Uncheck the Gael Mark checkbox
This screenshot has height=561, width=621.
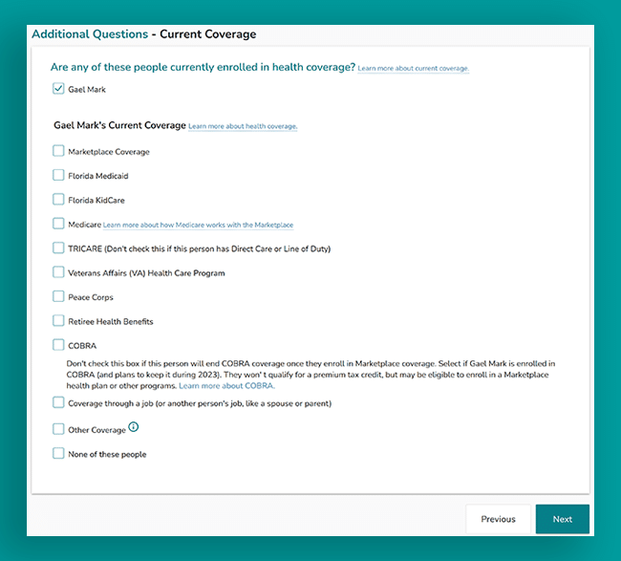(x=58, y=88)
